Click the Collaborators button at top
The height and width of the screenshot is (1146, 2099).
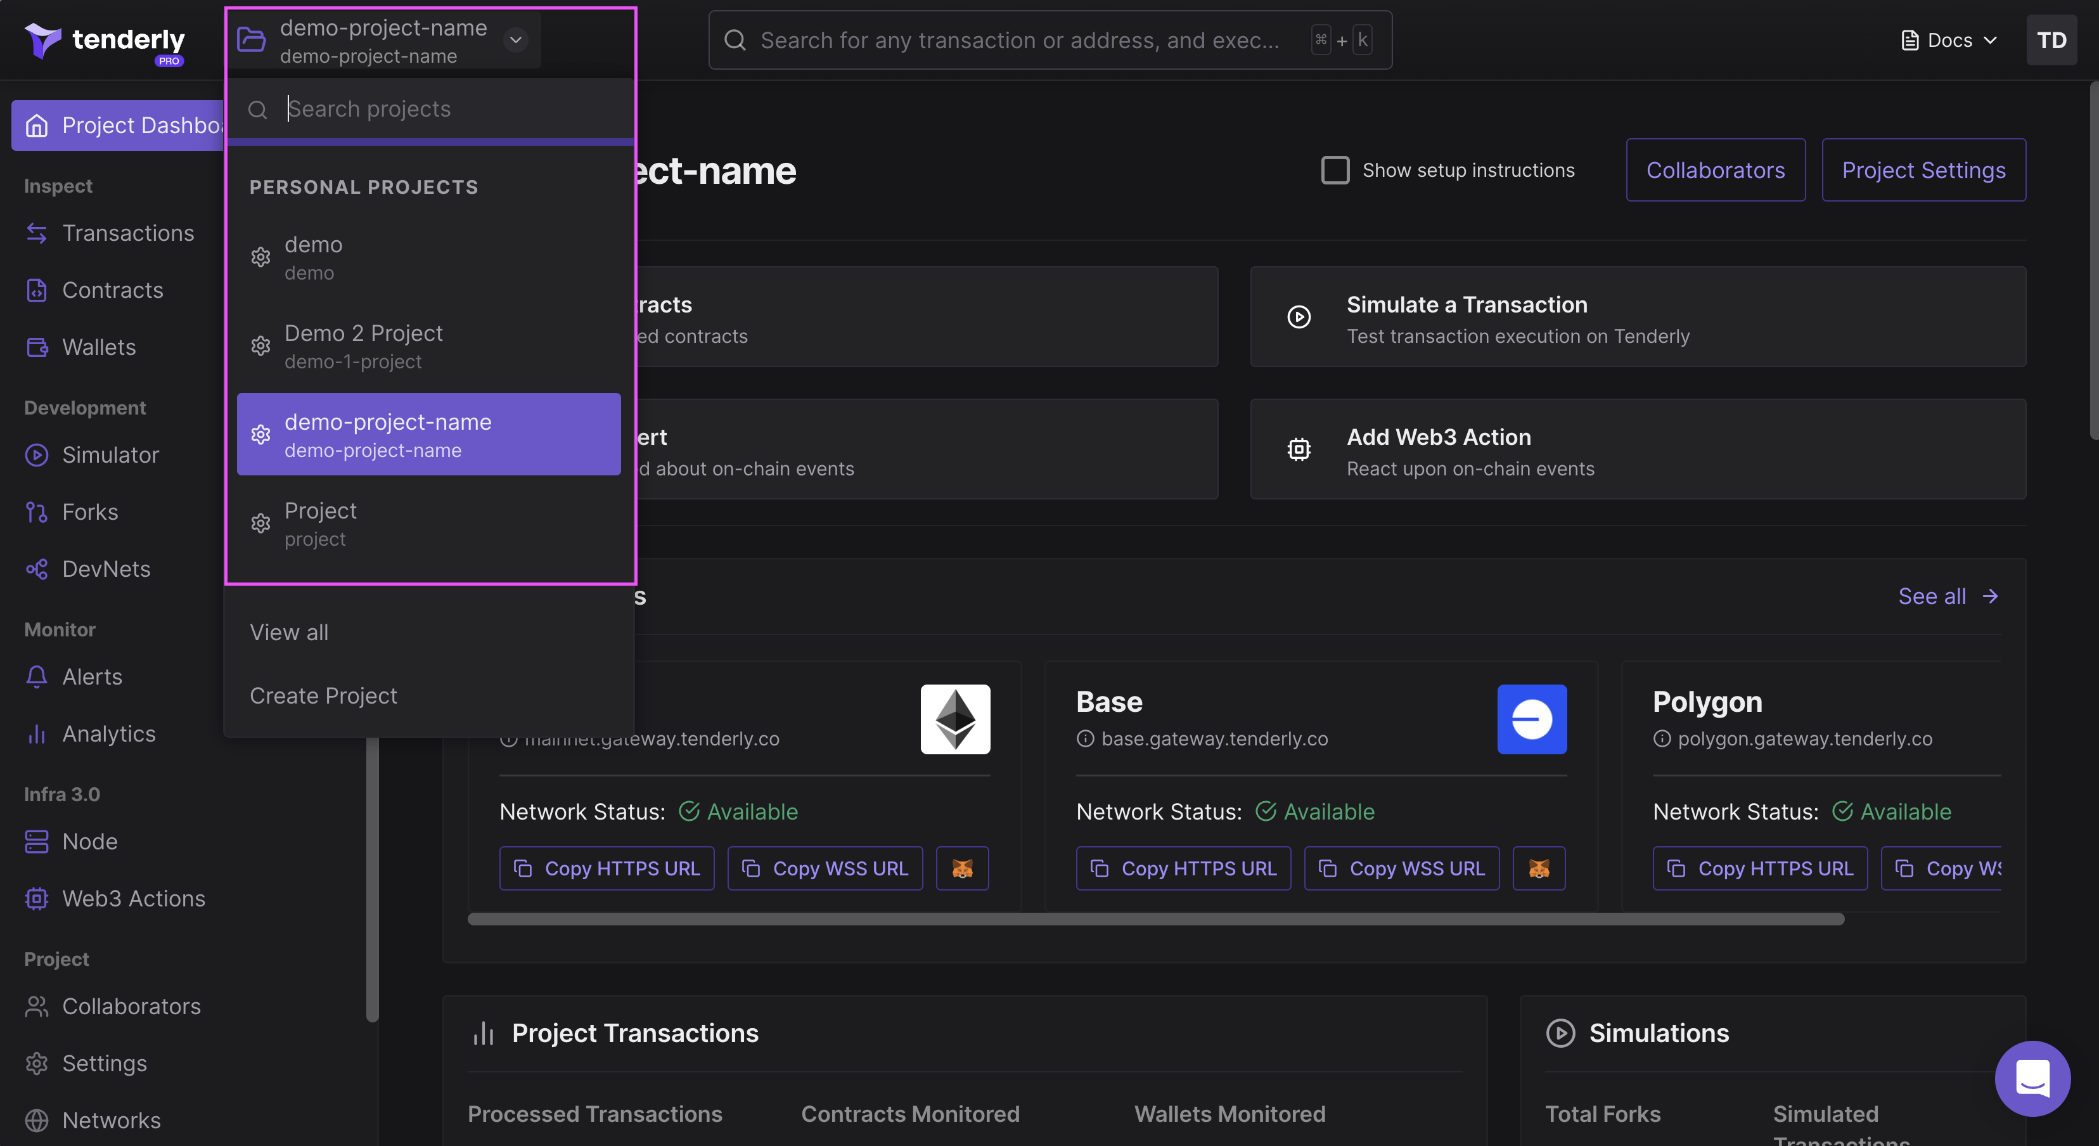(x=1715, y=169)
